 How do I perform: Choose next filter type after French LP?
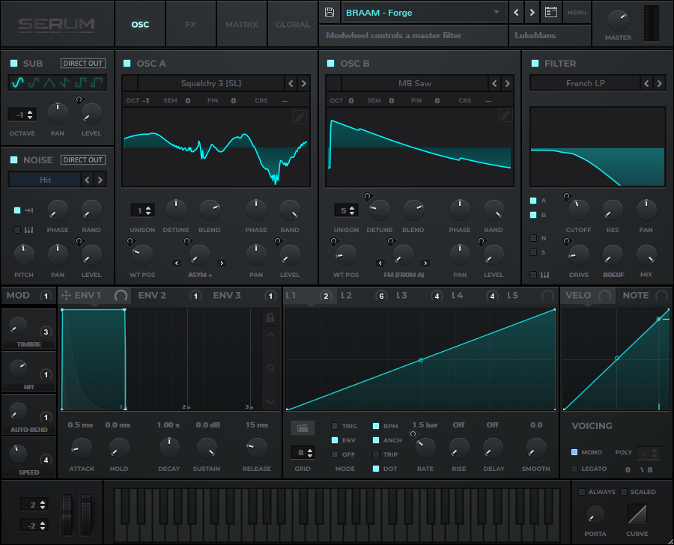tap(659, 83)
